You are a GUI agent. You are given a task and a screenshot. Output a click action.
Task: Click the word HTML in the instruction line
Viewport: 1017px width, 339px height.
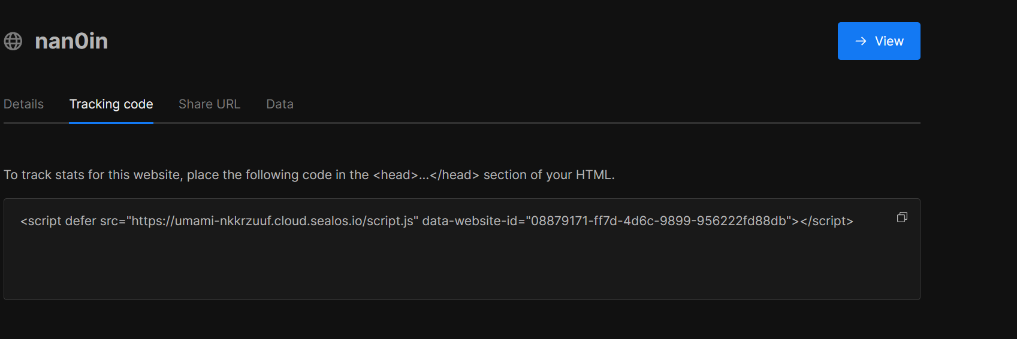[593, 175]
